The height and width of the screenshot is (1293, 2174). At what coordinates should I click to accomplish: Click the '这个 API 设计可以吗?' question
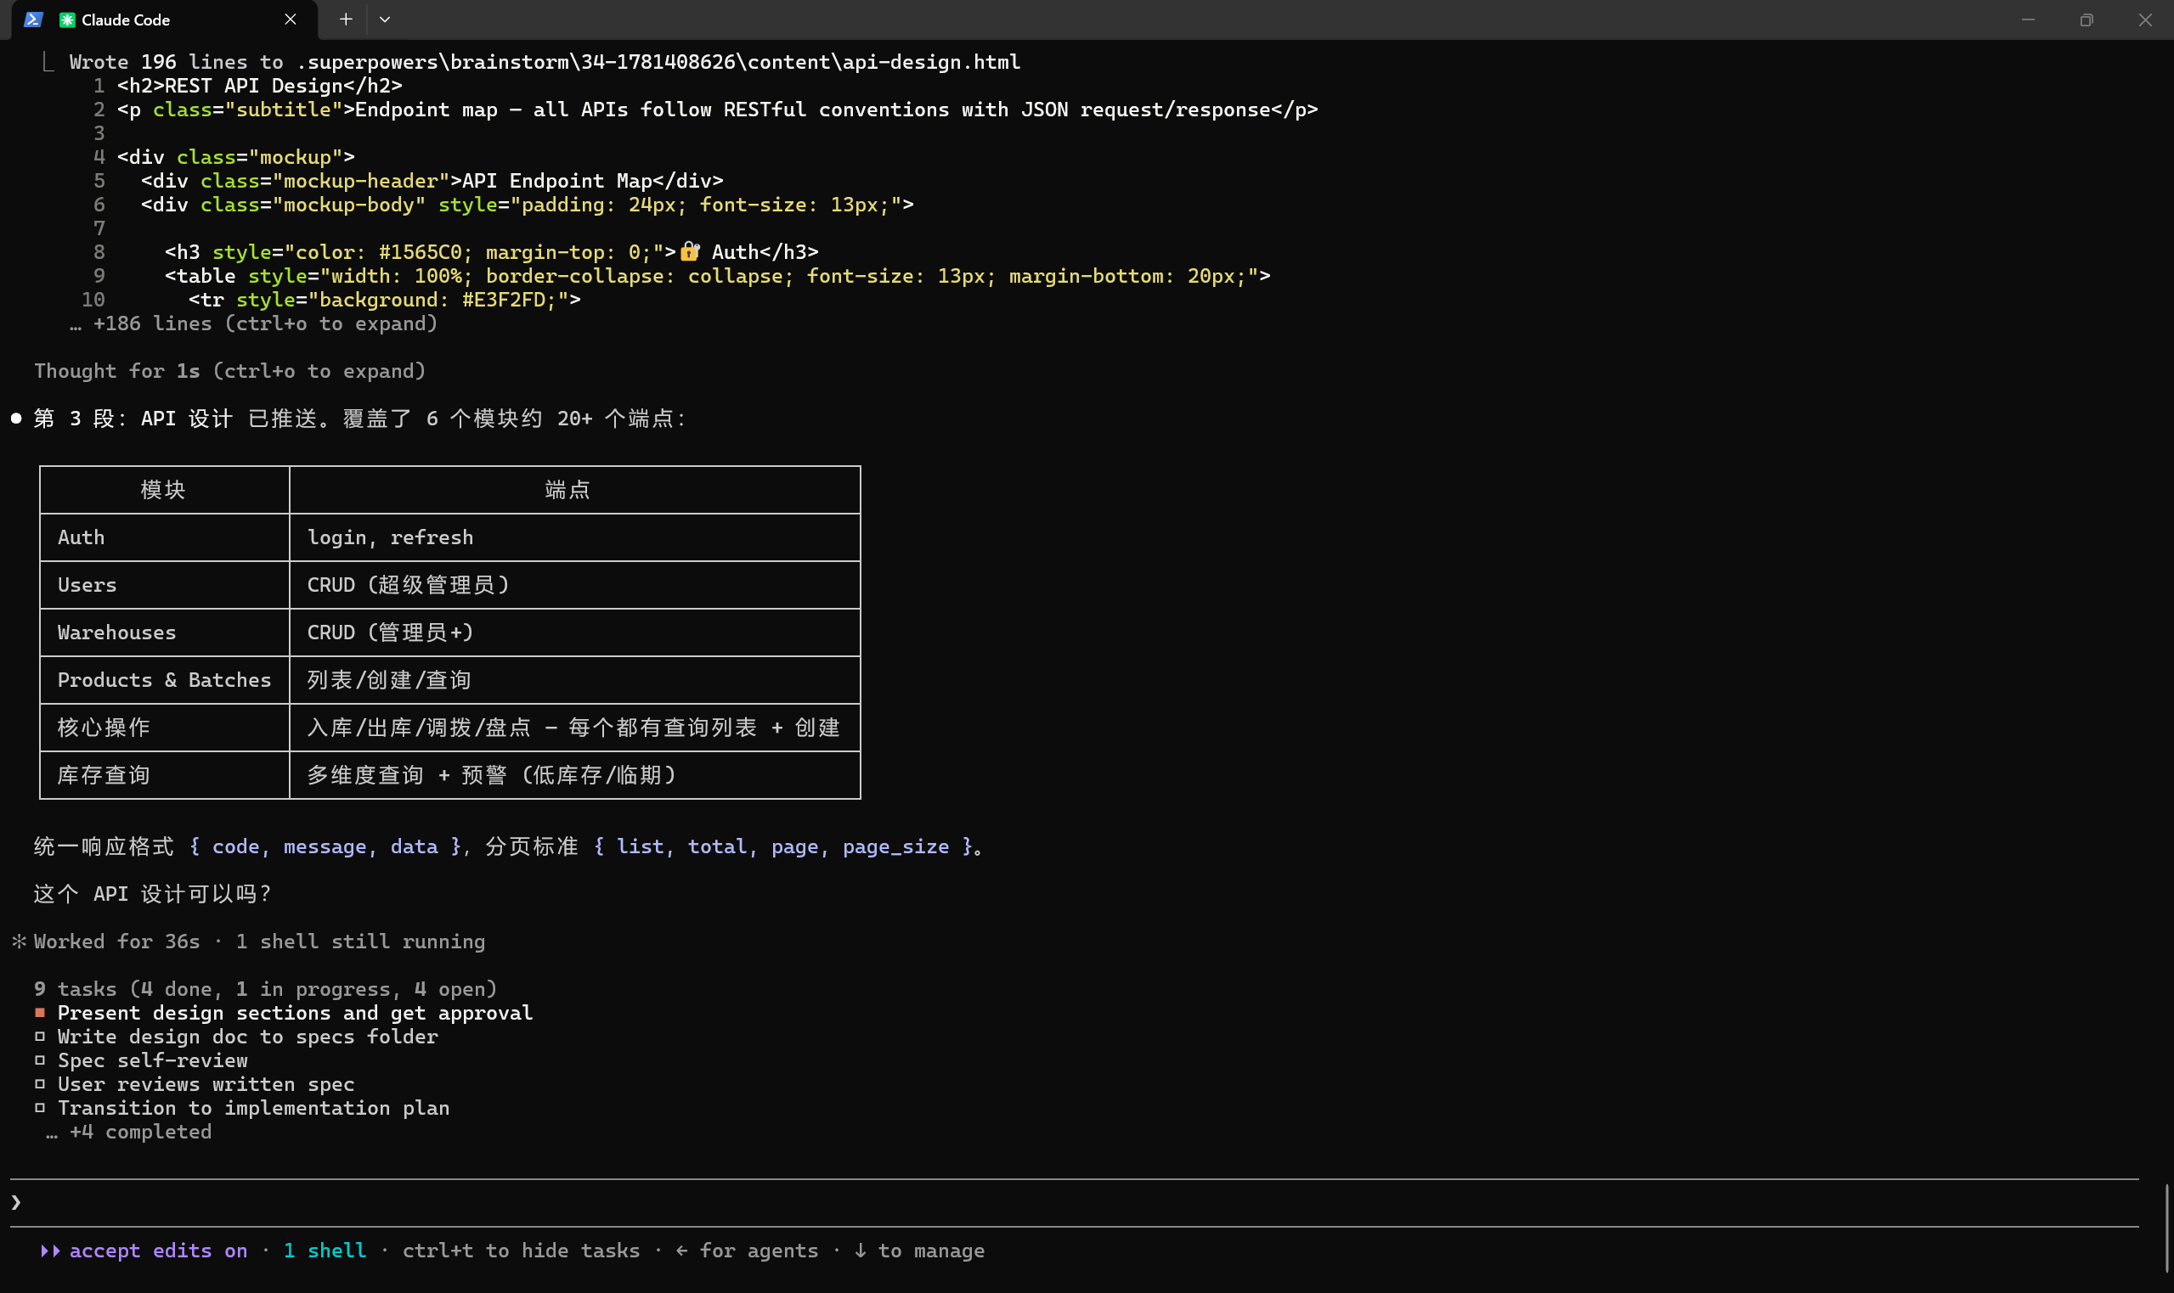[153, 894]
